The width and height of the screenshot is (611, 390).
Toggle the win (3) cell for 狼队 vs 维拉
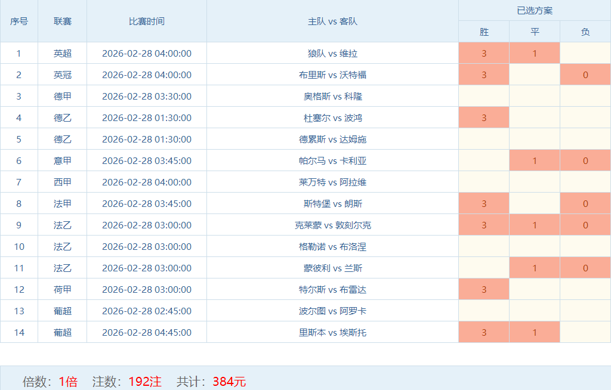pyautogui.click(x=484, y=53)
